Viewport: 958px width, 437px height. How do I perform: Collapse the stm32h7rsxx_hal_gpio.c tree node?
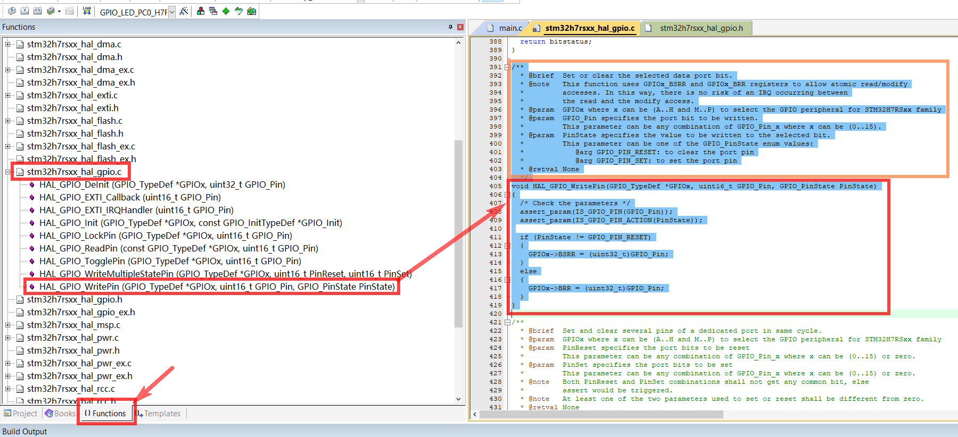coord(8,172)
